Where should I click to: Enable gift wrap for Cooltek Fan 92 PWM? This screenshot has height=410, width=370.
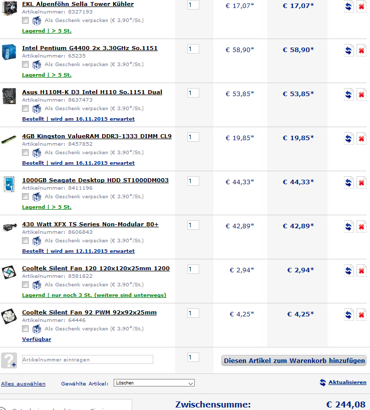tap(25, 329)
